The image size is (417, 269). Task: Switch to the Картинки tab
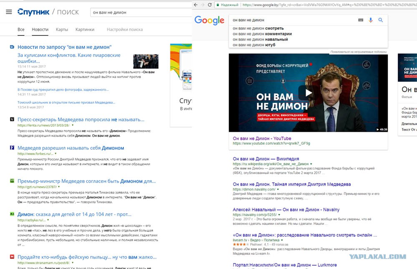[85, 30]
